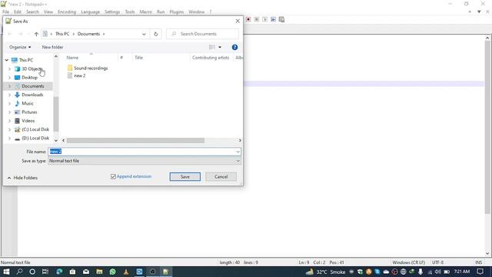
Task: Expand the 3D Objects tree node
Action: click(x=9, y=68)
